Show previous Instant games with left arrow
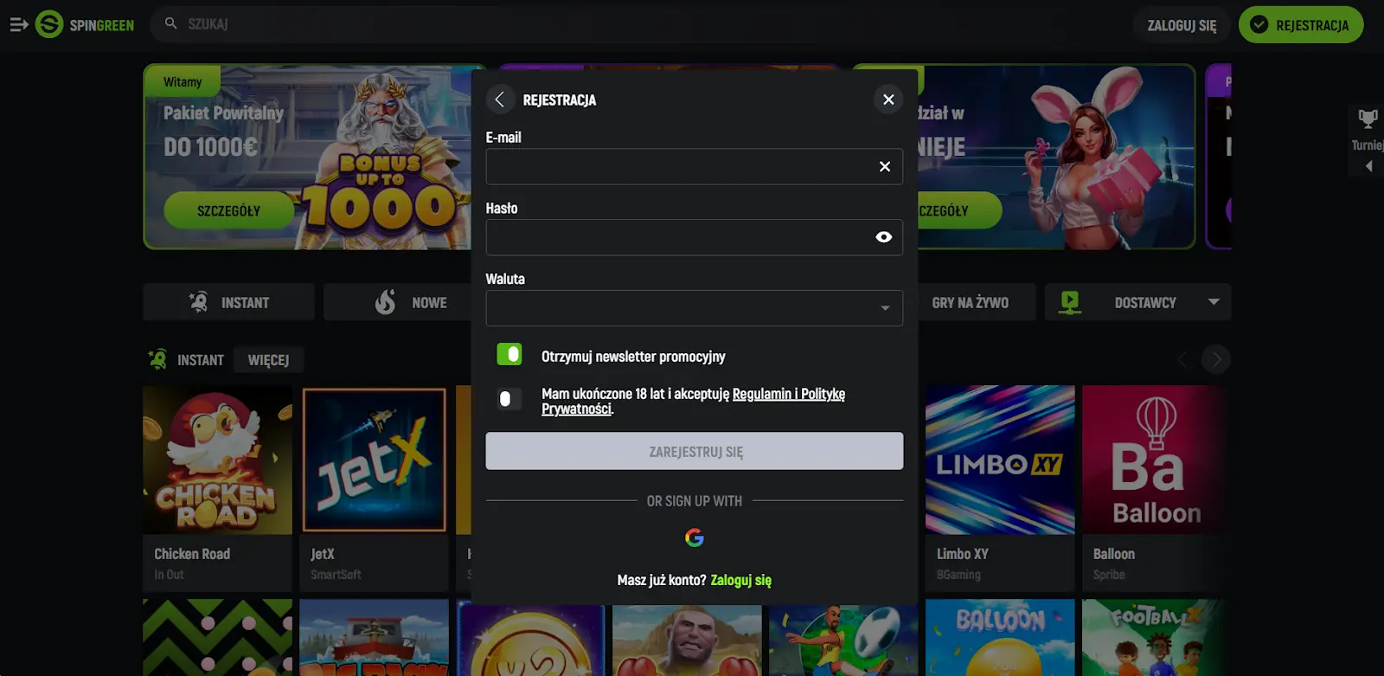The height and width of the screenshot is (676, 1384). 1183,359
